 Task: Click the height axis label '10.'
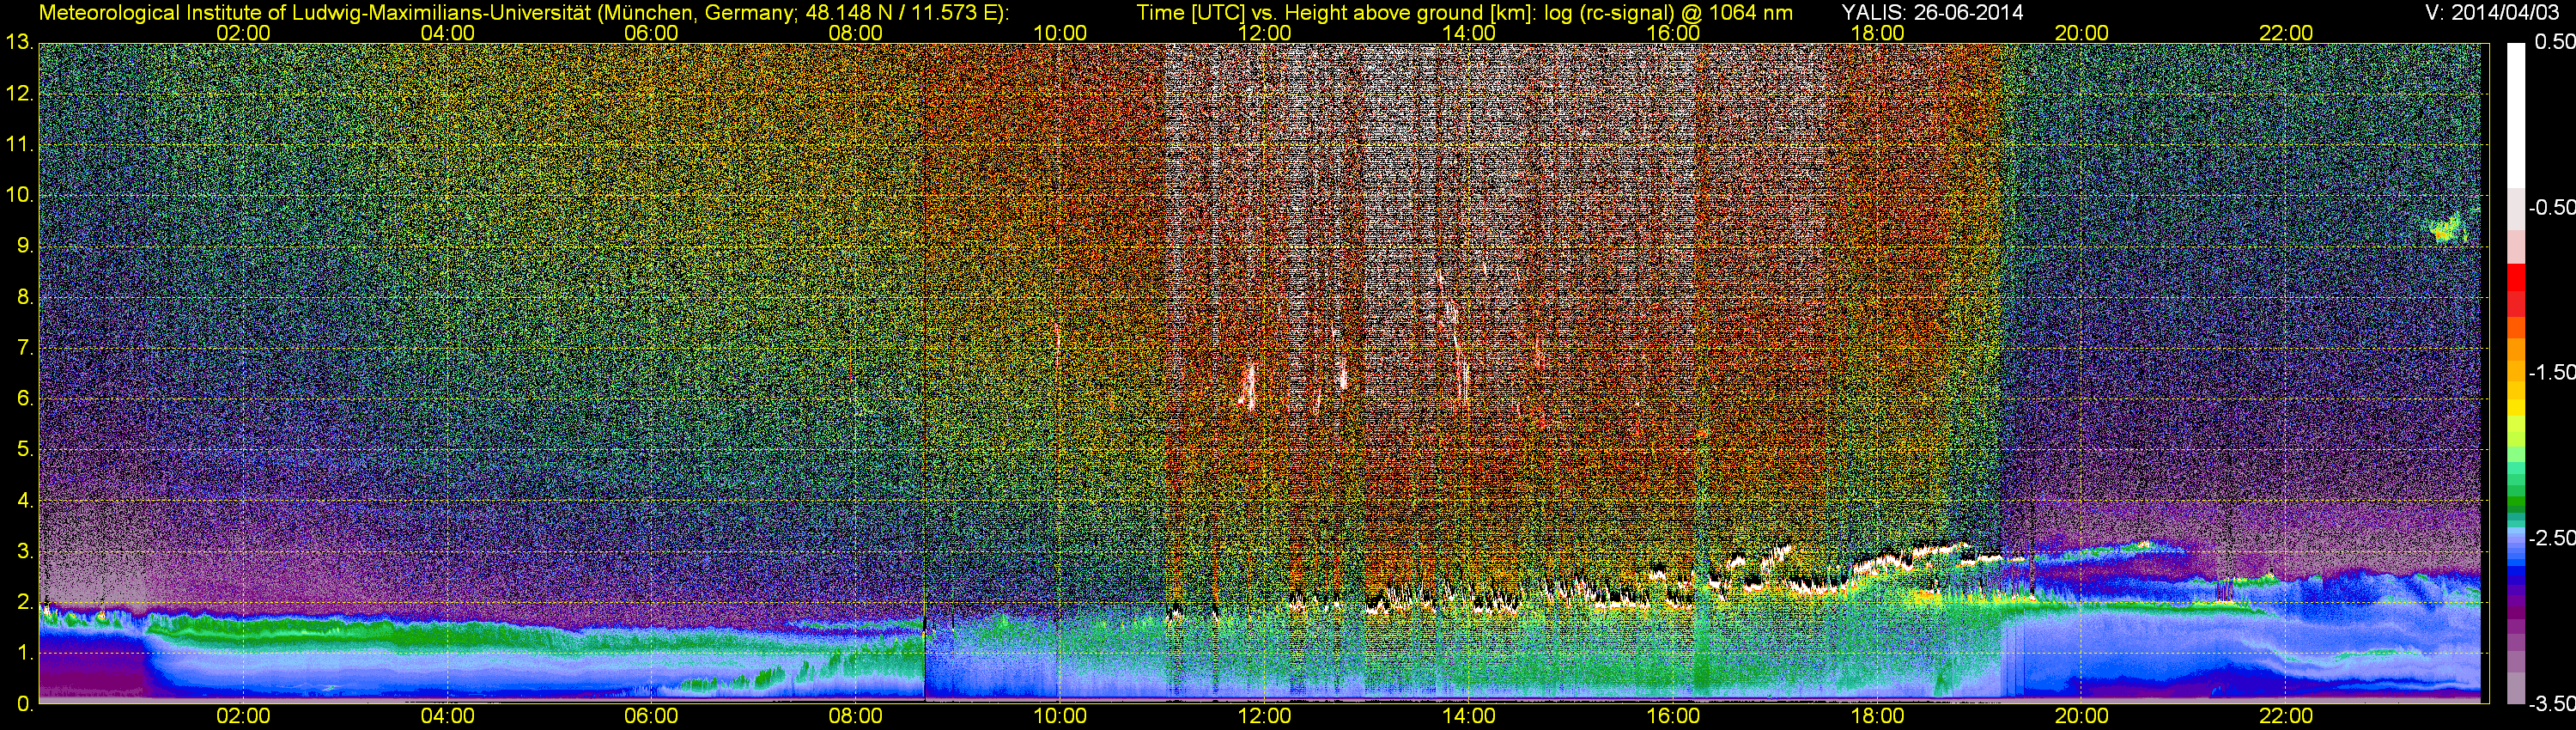pyautogui.click(x=20, y=196)
